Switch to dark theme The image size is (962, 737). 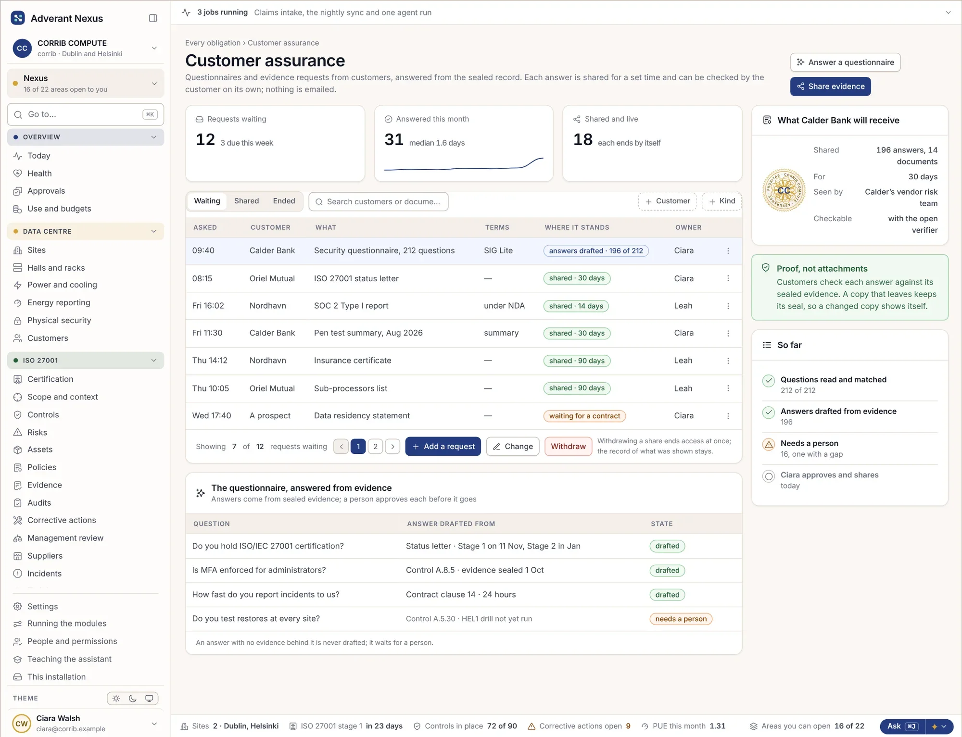[x=133, y=699]
